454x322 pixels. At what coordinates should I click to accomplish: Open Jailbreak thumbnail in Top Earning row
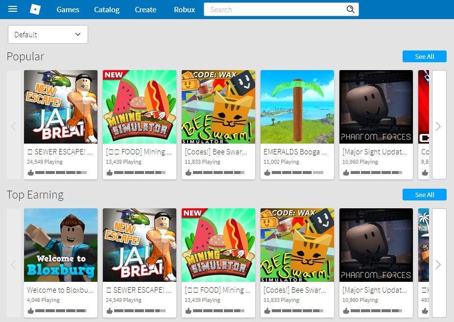(140, 245)
